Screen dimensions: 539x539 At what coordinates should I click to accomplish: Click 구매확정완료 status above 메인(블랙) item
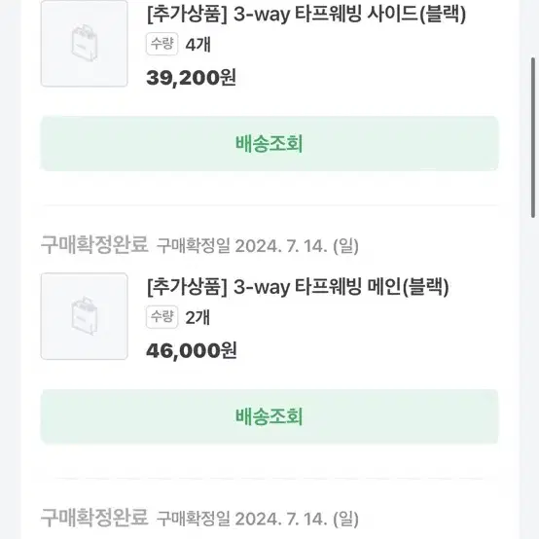(x=94, y=245)
